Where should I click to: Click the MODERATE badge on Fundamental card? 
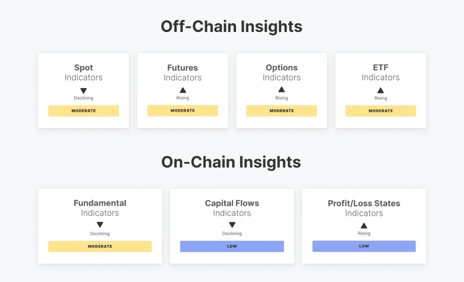pos(100,246)
